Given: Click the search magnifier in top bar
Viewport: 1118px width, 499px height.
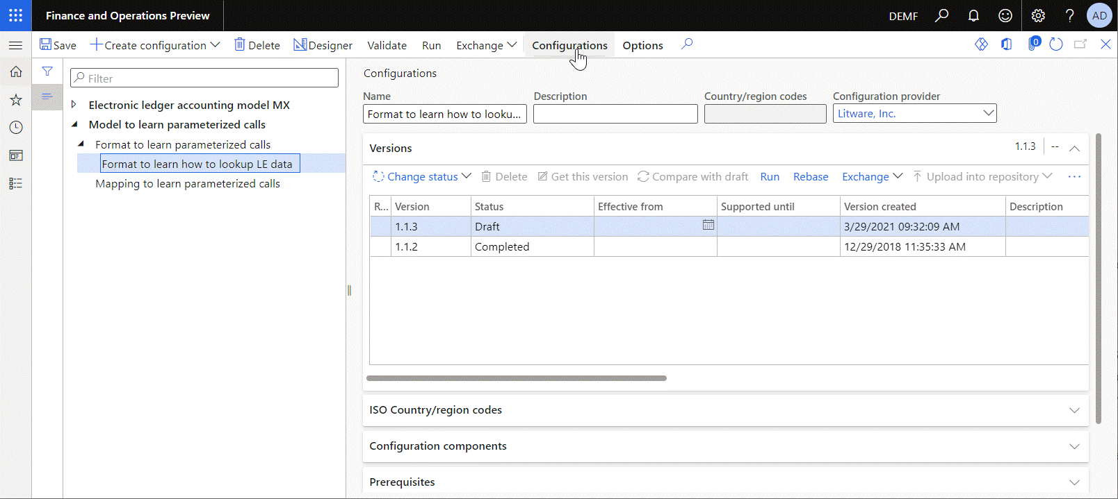Looking at the screenshot, I should click(x=941, y=15).
